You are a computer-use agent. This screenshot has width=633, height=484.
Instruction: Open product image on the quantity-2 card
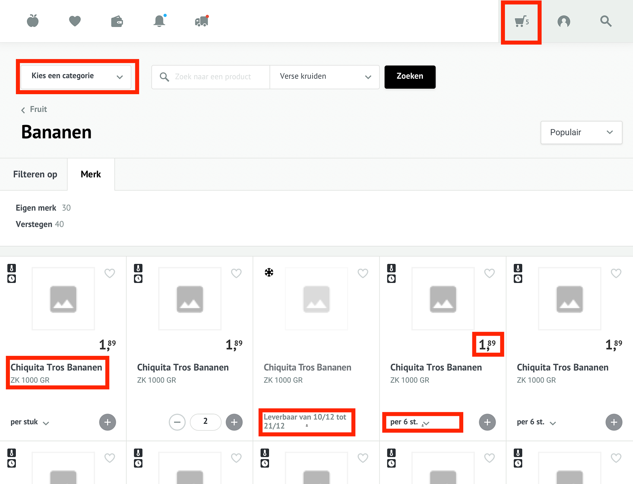click(190, 299)
